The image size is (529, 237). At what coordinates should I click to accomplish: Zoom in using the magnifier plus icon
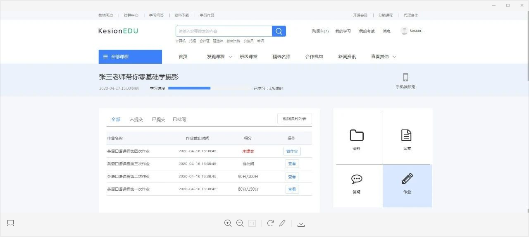228,223
